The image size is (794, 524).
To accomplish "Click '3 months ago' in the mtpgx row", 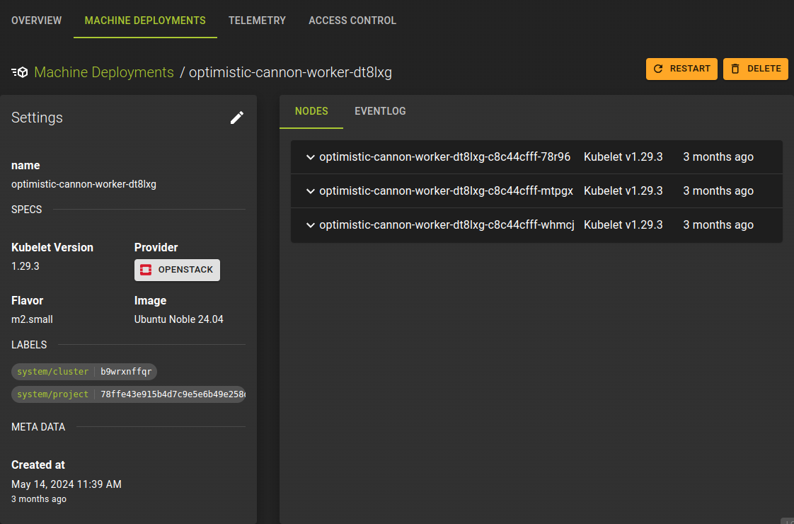I will [x=718, y=191].
